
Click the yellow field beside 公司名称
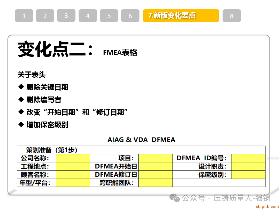click(73, 158)
